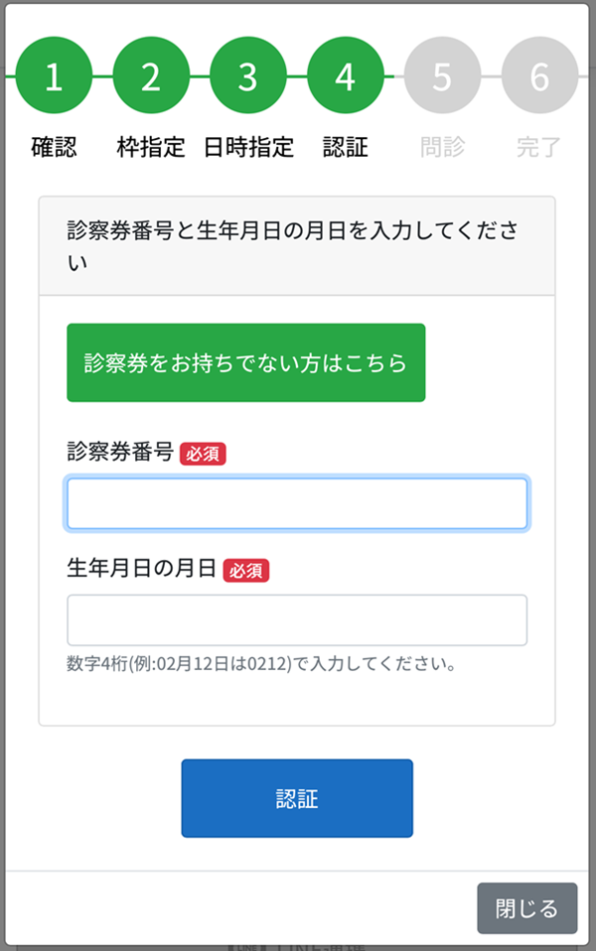Image resolution: width=596 pixels, height=951 pixels.
Task: Click the step 2 numbered circle
Action: (151, 76)
